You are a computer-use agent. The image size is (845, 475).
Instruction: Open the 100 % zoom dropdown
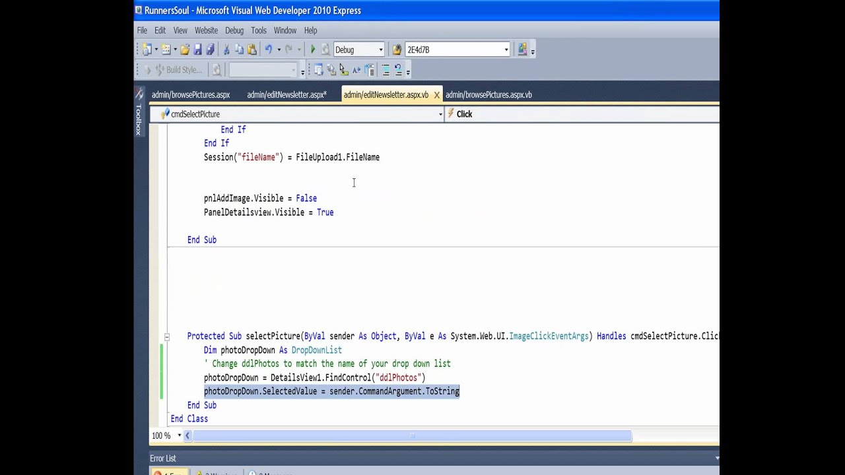pos(179,435)
